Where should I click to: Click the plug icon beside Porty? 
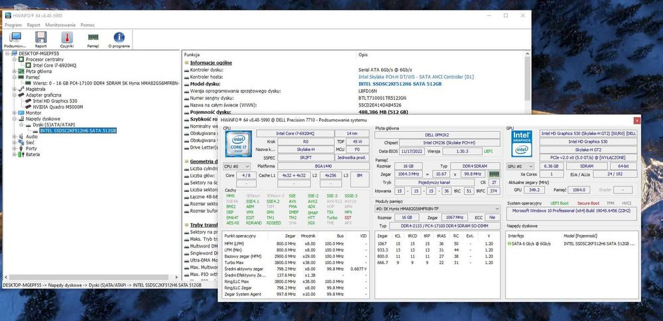tap(21, 148)
